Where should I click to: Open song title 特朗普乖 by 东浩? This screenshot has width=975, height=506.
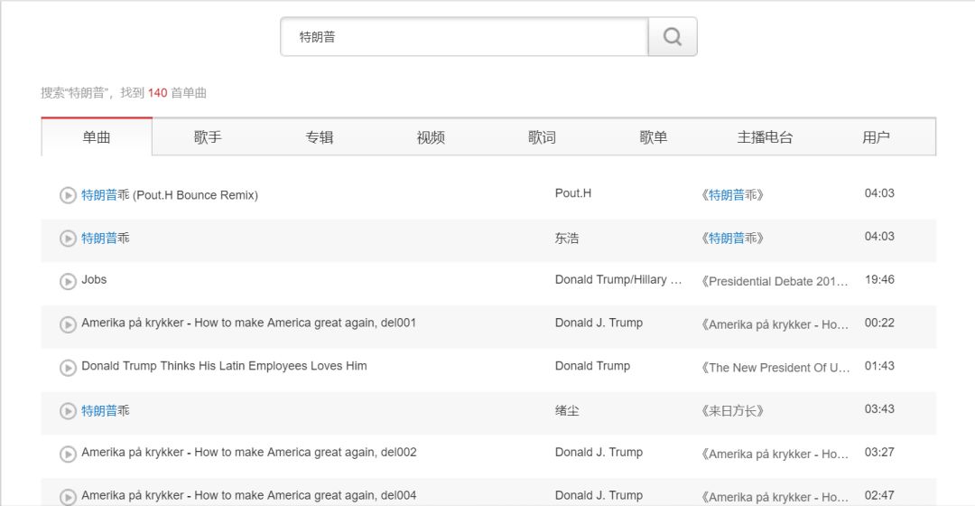click(106, 238)
